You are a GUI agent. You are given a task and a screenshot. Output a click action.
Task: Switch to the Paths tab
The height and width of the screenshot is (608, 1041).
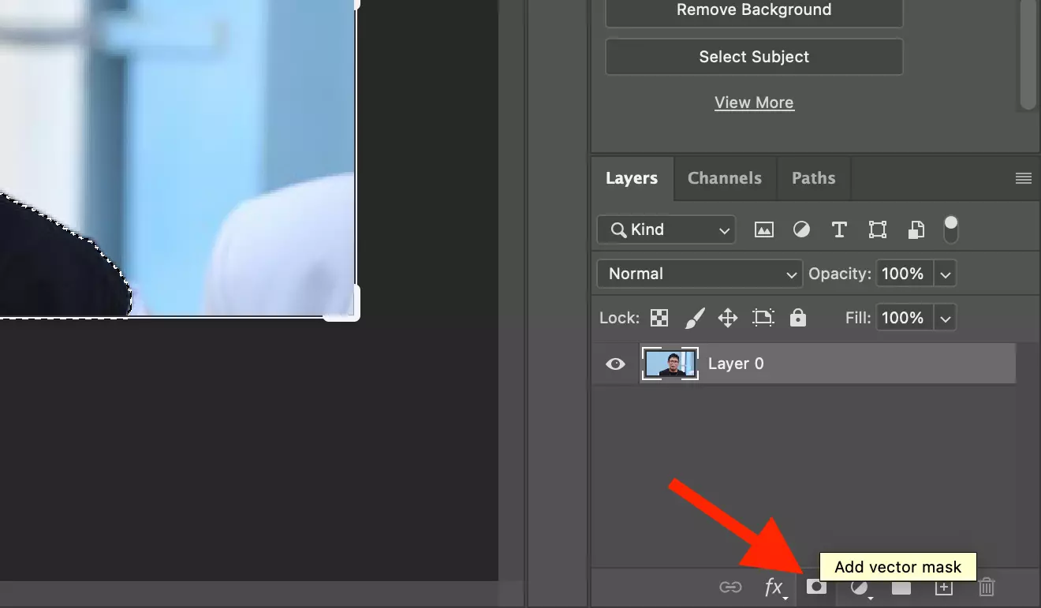[813, 178]
